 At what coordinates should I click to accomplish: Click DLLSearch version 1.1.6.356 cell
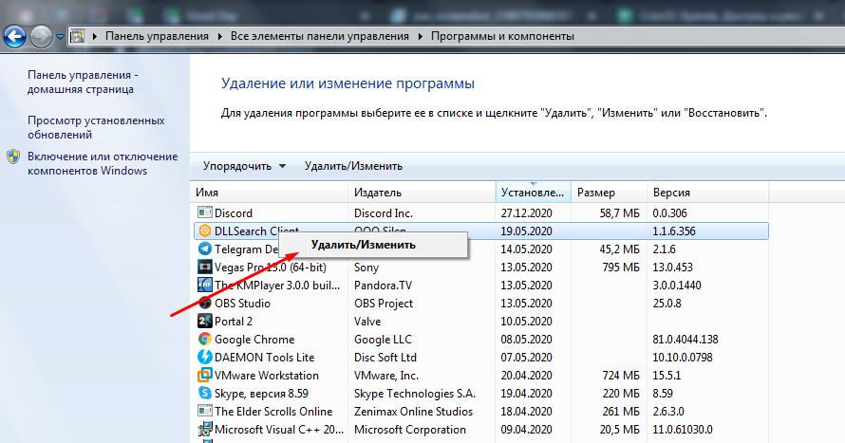[x=674, y=231]
